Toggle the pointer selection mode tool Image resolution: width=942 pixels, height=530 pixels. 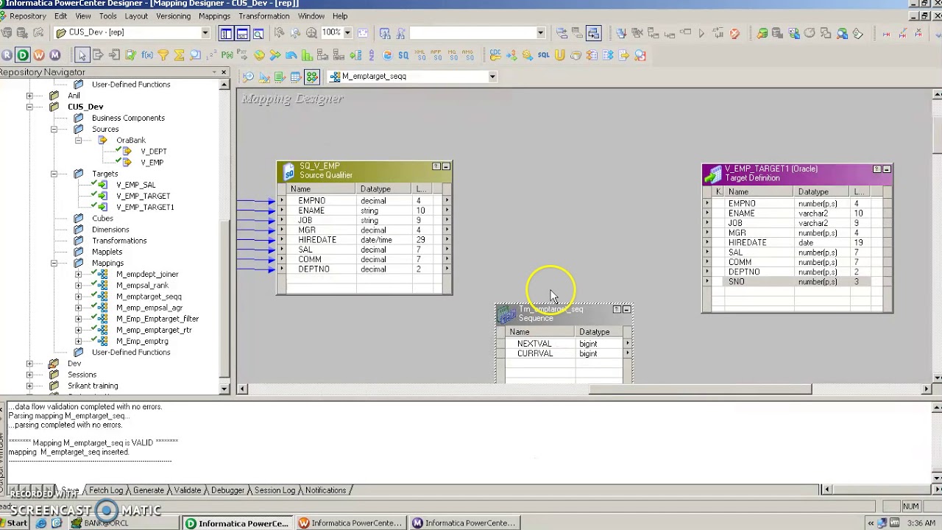click(x=82, y=55)
